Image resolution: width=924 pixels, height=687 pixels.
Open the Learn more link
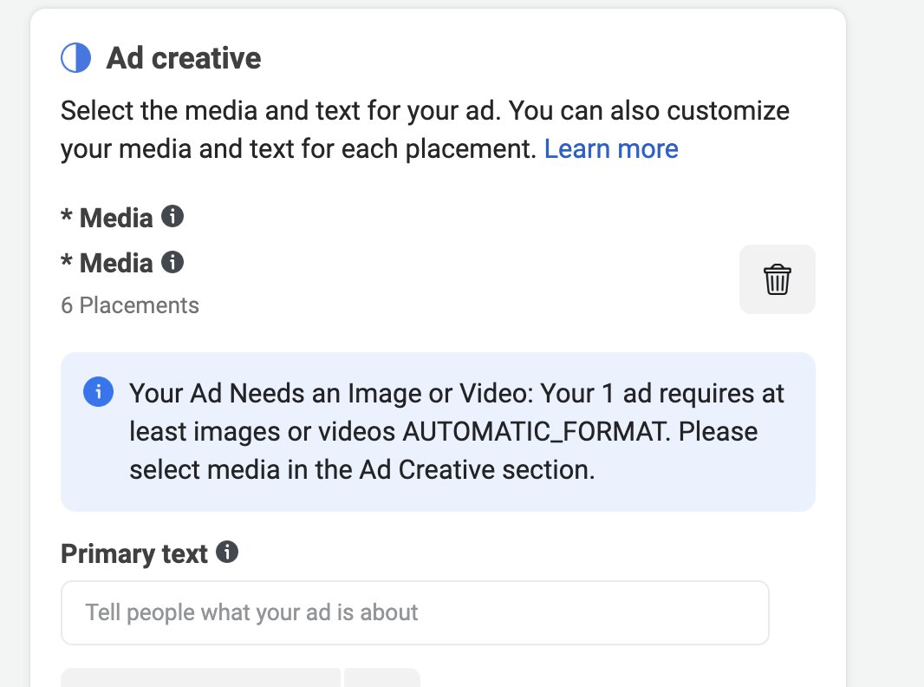611,148
